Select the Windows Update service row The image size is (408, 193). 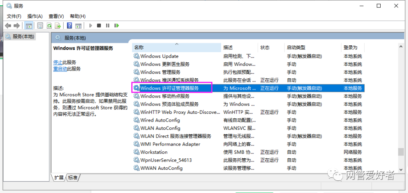pos(248,56)
